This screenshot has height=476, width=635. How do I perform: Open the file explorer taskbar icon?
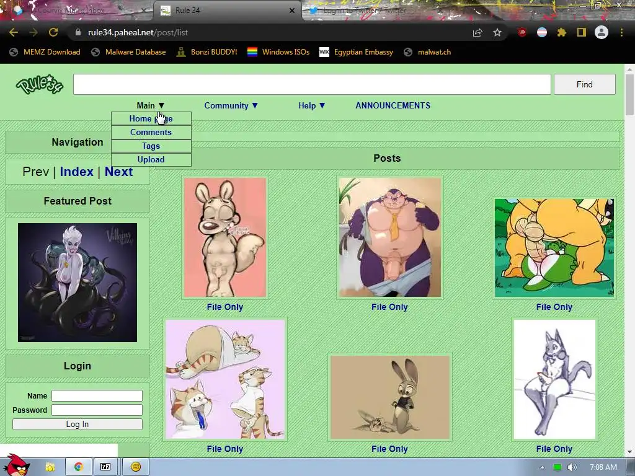click(x=50, y=467)
